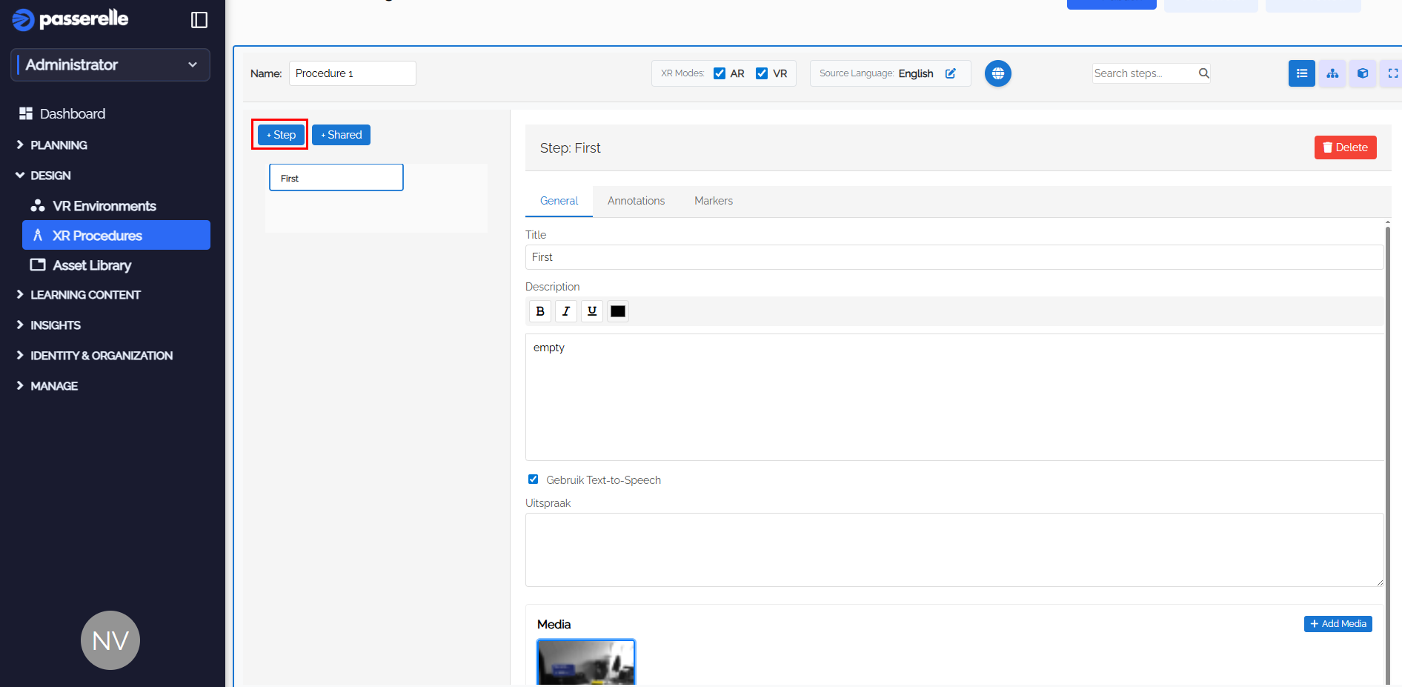Expand the PLANNING section
1402x687 pixels.
[59, 145]
